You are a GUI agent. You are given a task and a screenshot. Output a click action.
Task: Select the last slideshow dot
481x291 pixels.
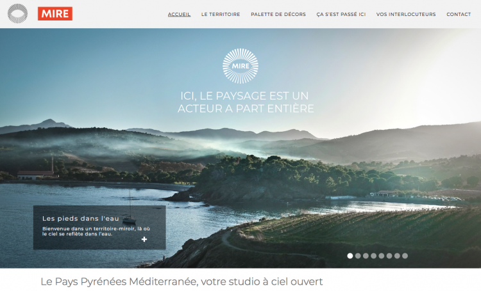click(x=405, y=256)
